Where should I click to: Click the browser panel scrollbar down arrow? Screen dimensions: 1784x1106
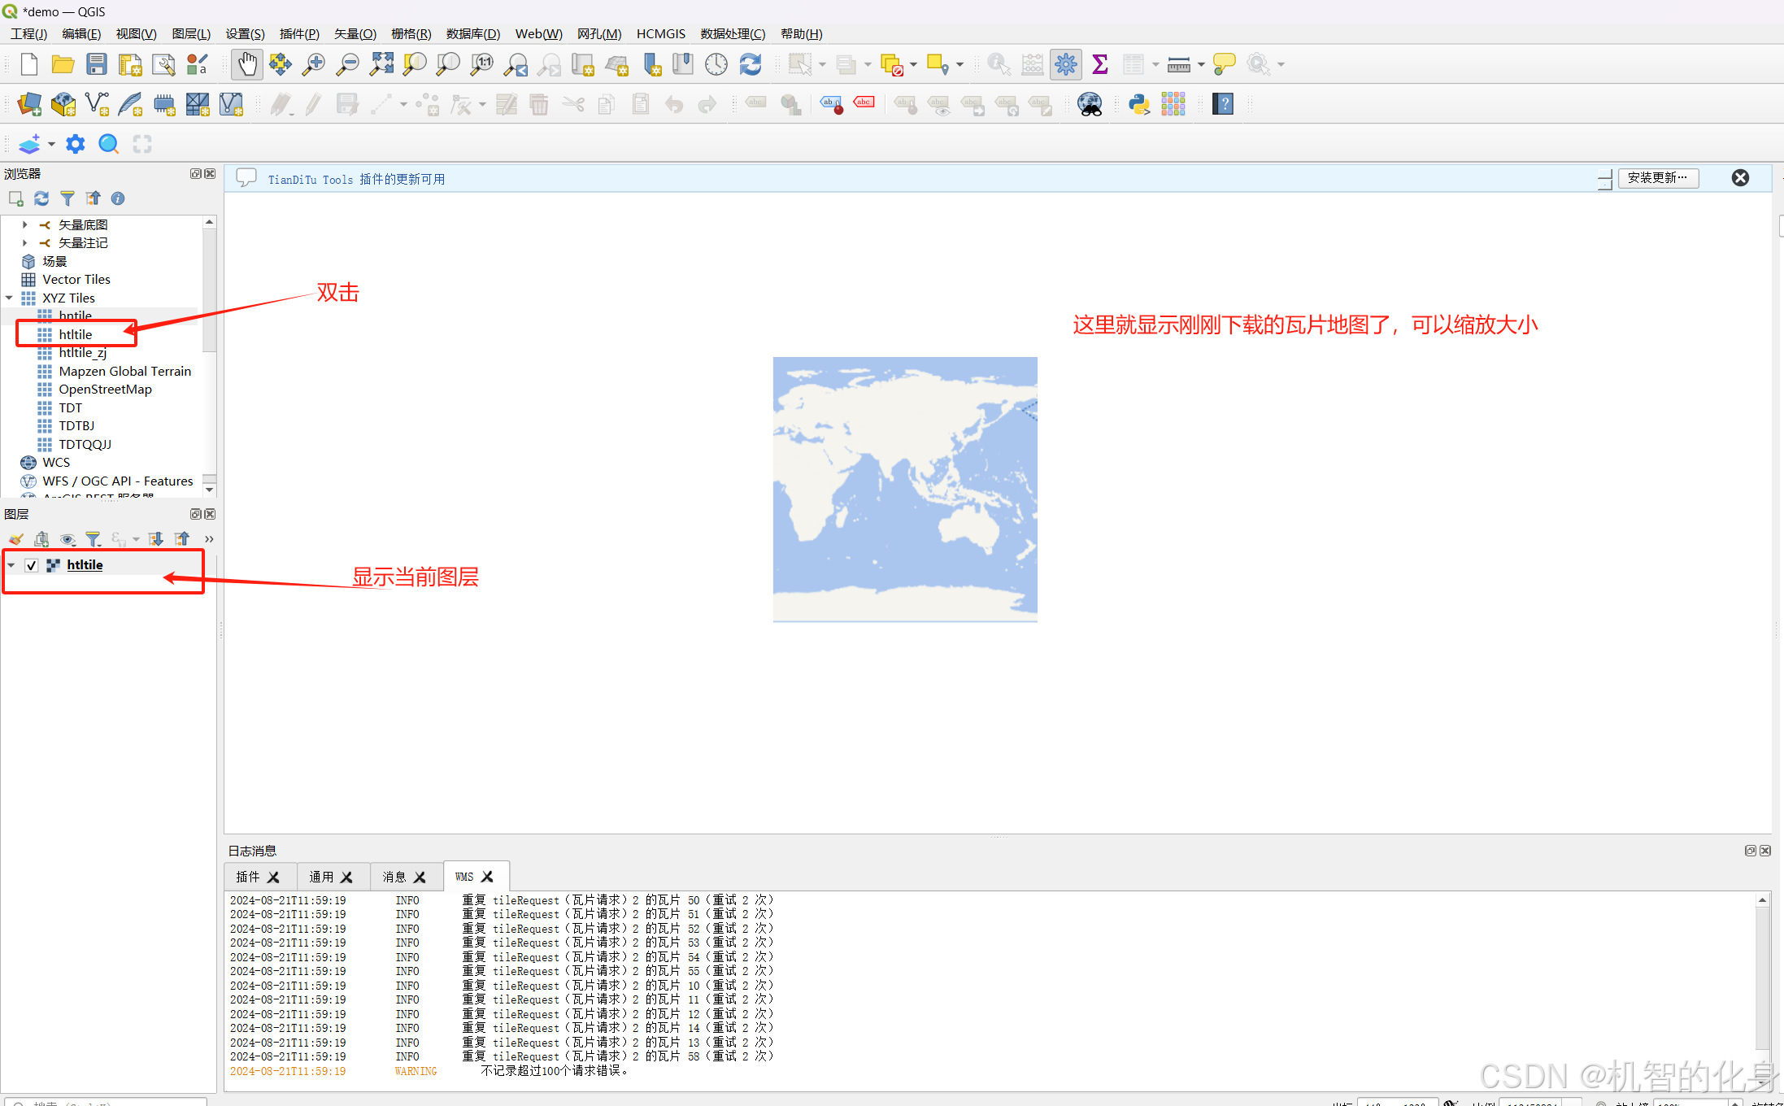tap(210, 490)
